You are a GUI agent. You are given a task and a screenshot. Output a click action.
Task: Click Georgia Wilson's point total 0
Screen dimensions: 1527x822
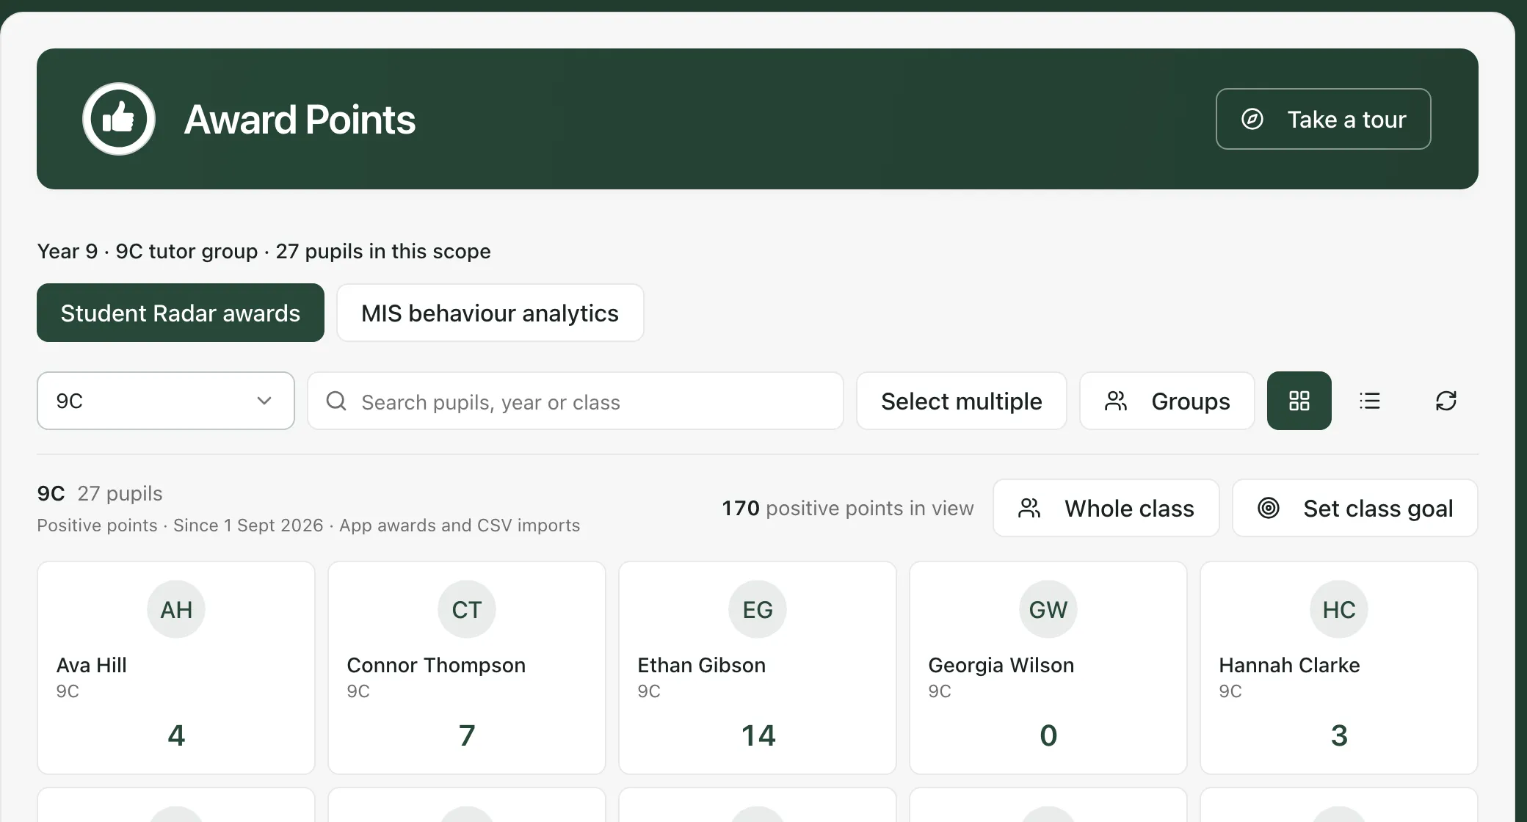(1048, 735)
